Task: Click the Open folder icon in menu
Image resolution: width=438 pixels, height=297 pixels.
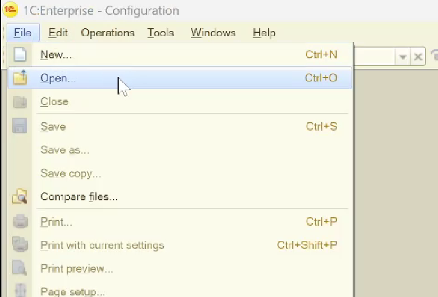Action: (x=20, y=78)
